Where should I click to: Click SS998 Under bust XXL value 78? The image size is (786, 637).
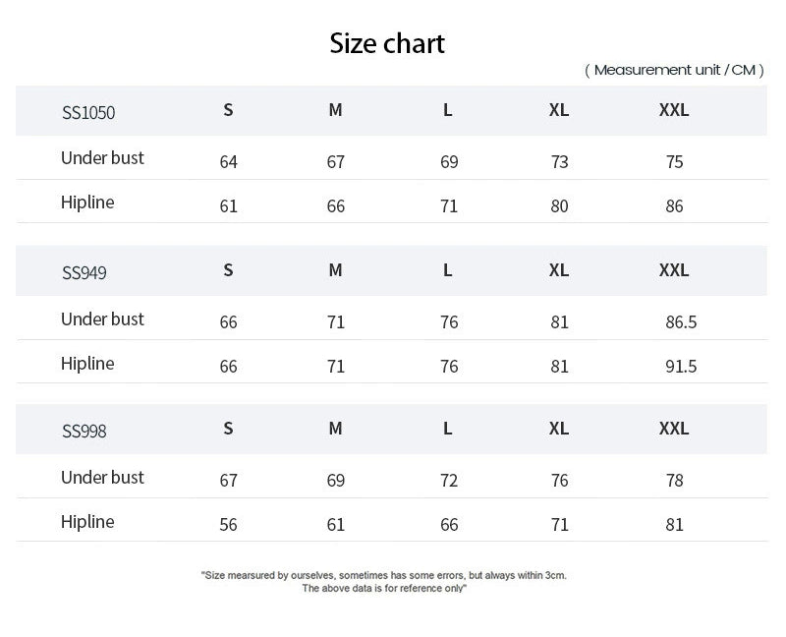pyautogui.click(x=674, y=481)
